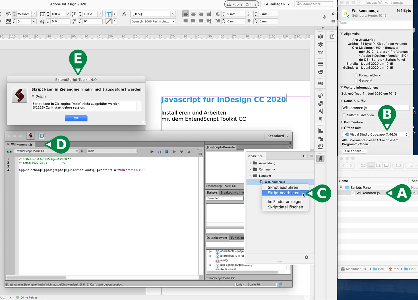
Task: Open the Layers panel icon
Action: pyautogui.click(x=320, y=44)
